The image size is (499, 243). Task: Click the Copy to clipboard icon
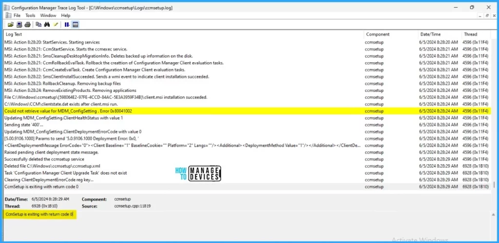38,24
